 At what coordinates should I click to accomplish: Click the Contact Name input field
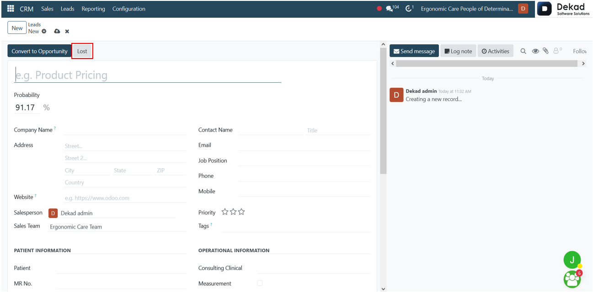tap(271, 130)
